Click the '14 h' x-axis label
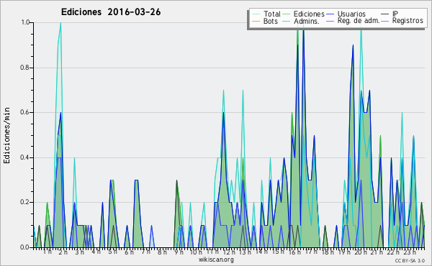The height and width of the screenshot is (266, 432). pyautogui.click(x=262, y=252)
